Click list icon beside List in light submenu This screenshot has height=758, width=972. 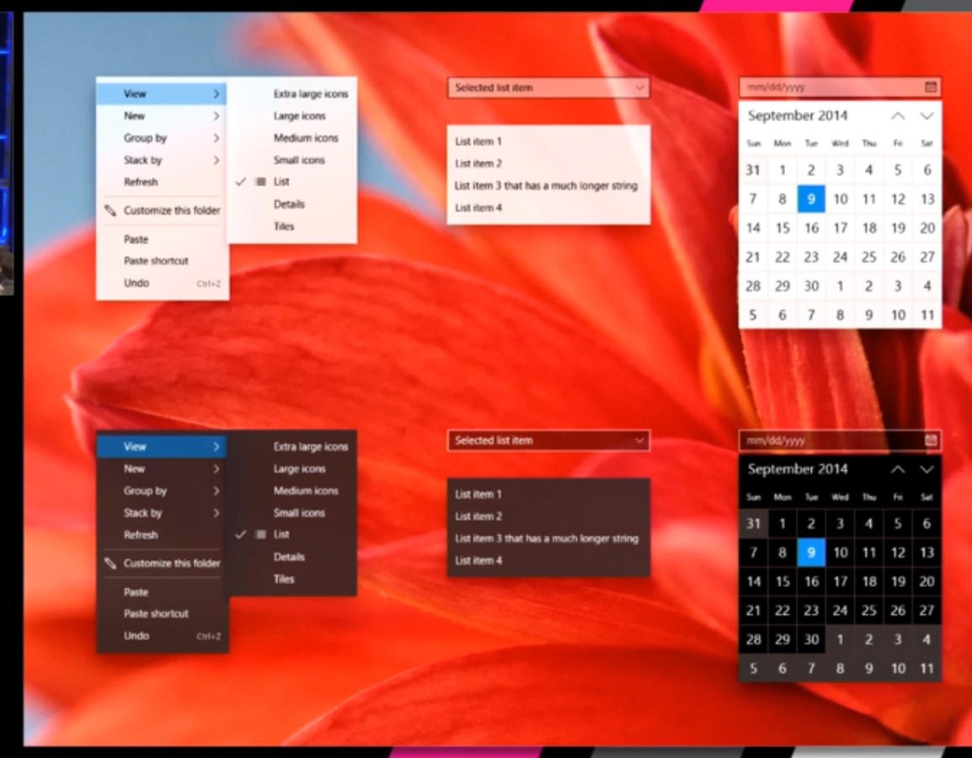pos(261,182)
